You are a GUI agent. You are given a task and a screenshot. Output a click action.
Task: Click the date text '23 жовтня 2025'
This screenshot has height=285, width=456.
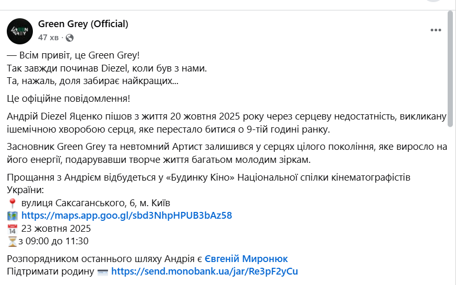pos(56,229)
